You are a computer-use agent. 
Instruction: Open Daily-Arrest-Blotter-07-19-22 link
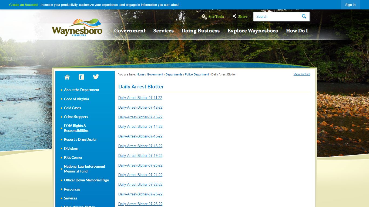click(140, 156)
